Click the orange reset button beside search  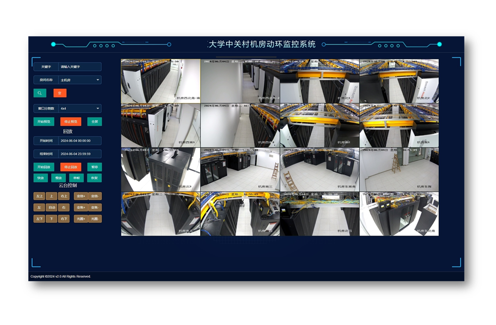click(60, 93)
